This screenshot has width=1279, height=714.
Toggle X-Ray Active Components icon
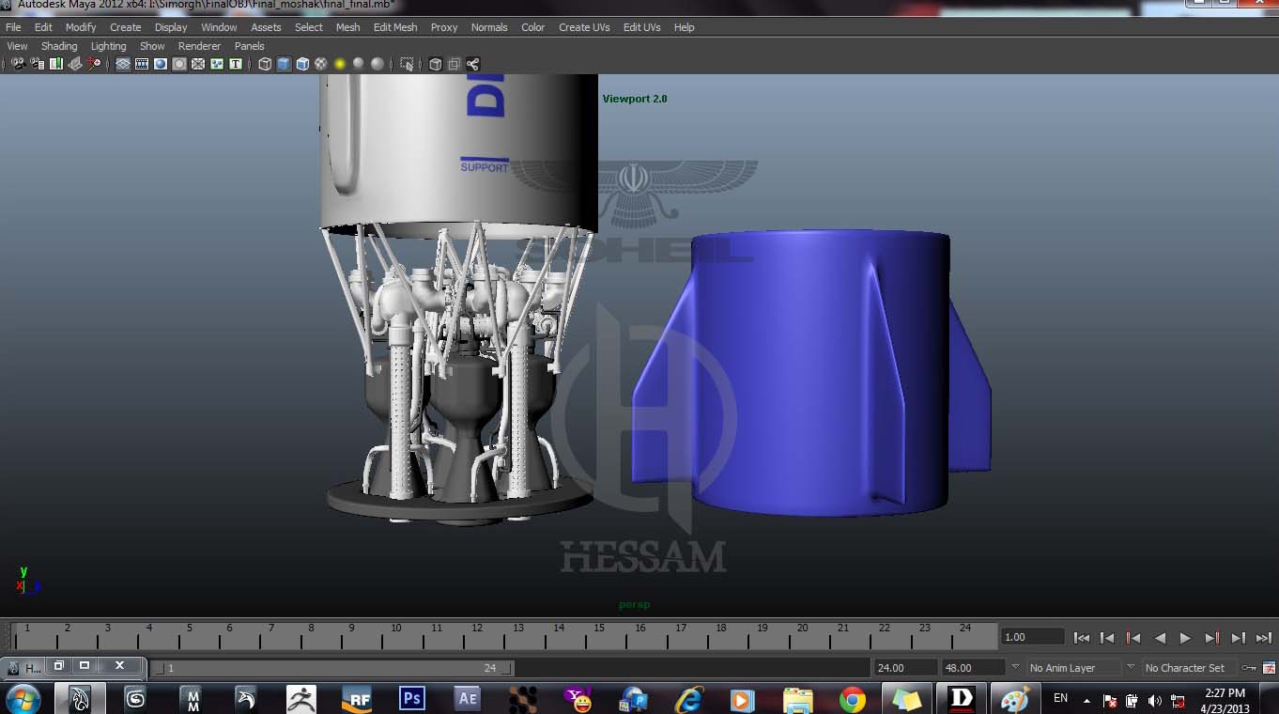454,64
